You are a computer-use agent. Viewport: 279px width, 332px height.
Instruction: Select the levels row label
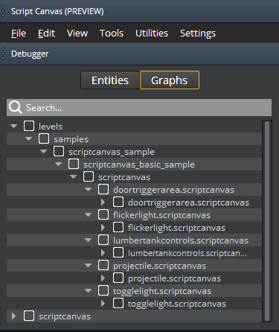point(51,127)
